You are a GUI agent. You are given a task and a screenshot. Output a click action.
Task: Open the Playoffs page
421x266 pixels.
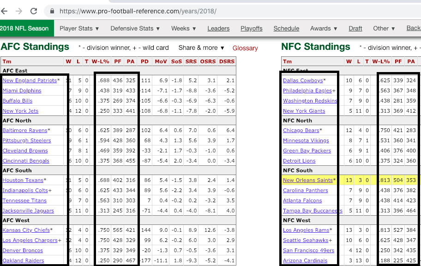251,29
